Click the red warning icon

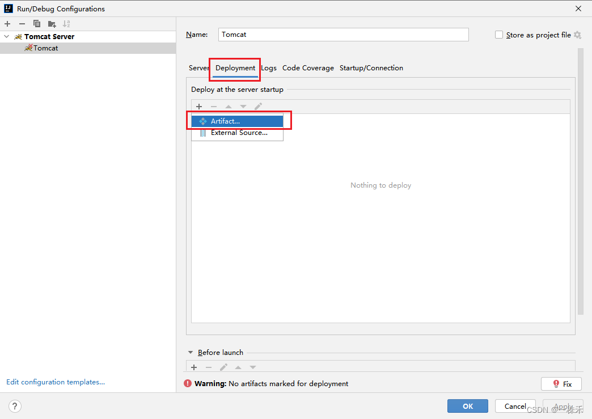coord(188,383)
